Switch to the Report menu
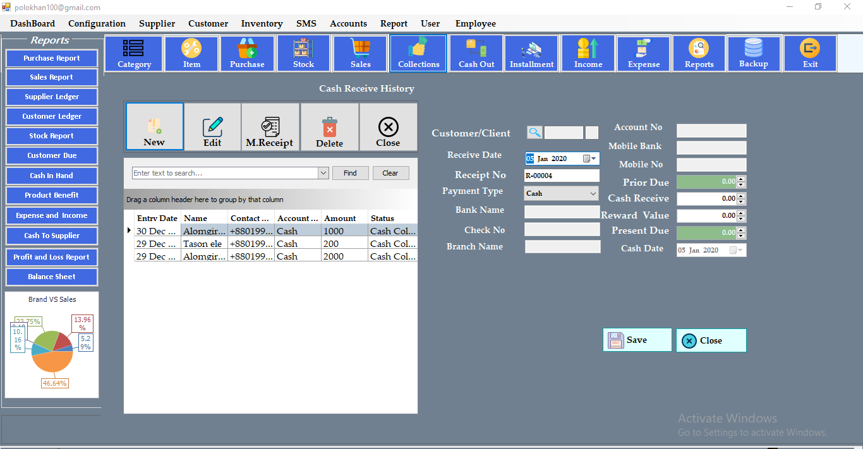 (x=394, y=23)
